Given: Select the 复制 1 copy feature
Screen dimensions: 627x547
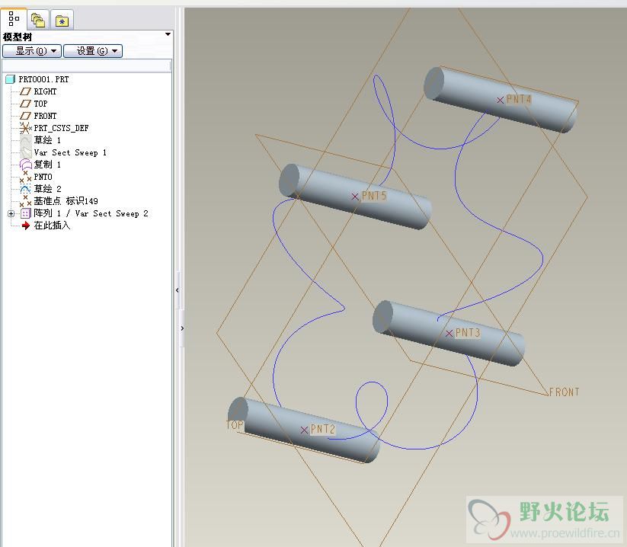Looking at the screenshot, I should [x=47, y=165].
